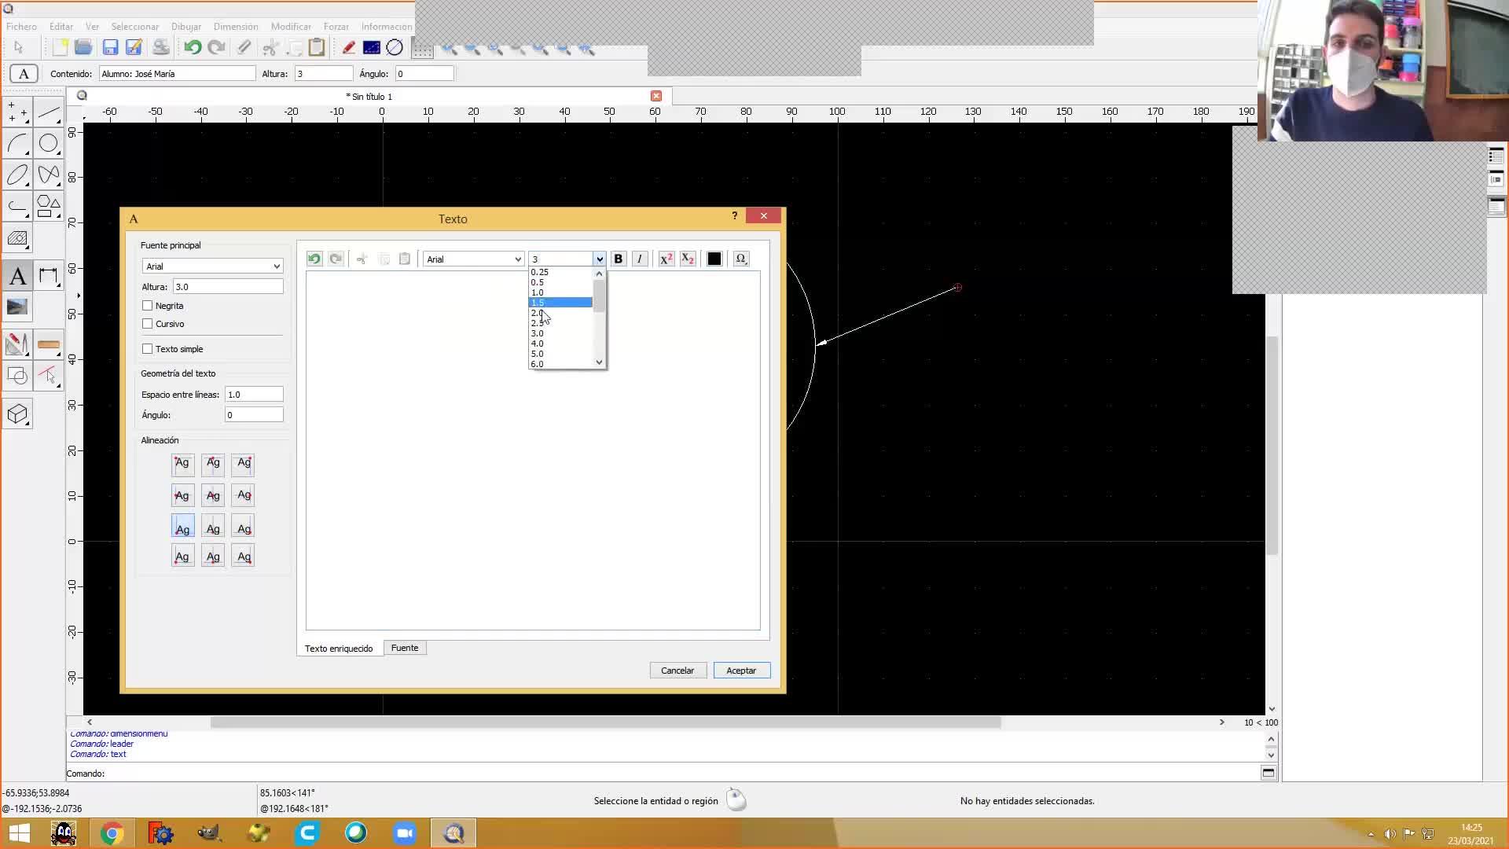Click the Cancelar button
1509x849 pixels.
(x=677, y=671)
